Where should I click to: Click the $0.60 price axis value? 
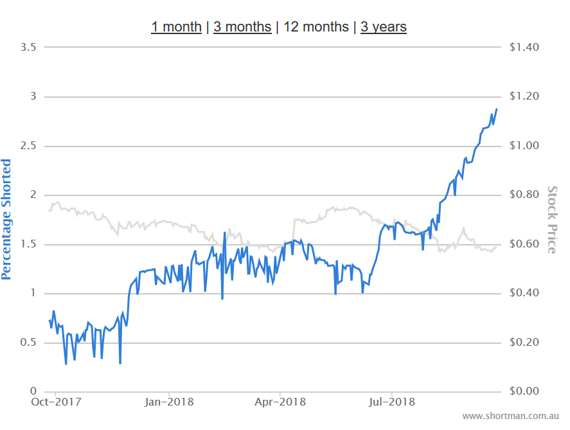tap(524, 244)
